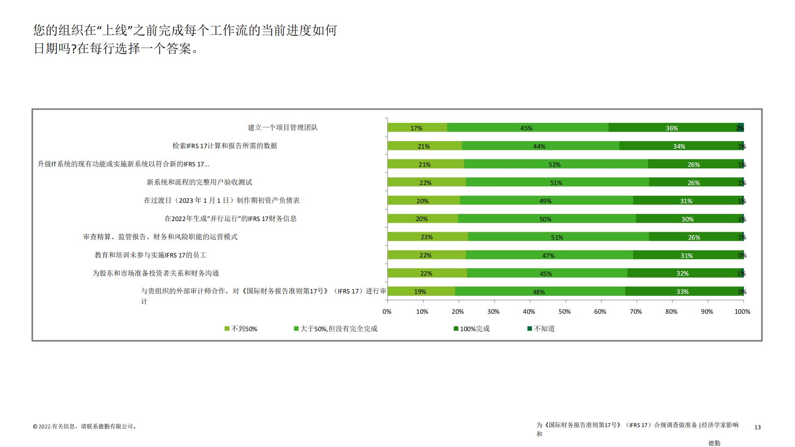Click the 教育和培训未参与实施IFRS 17的员工 label

(151, 255)
